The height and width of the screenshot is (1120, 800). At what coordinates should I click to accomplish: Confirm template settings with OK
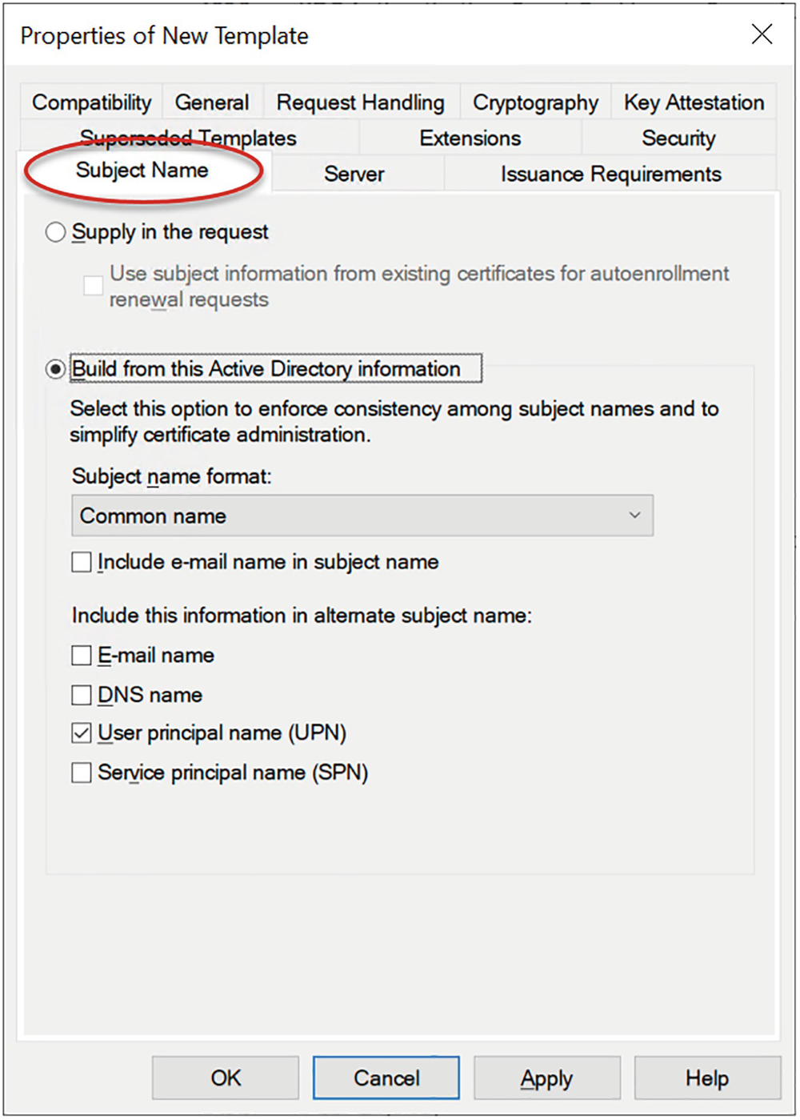point(224,1078)
